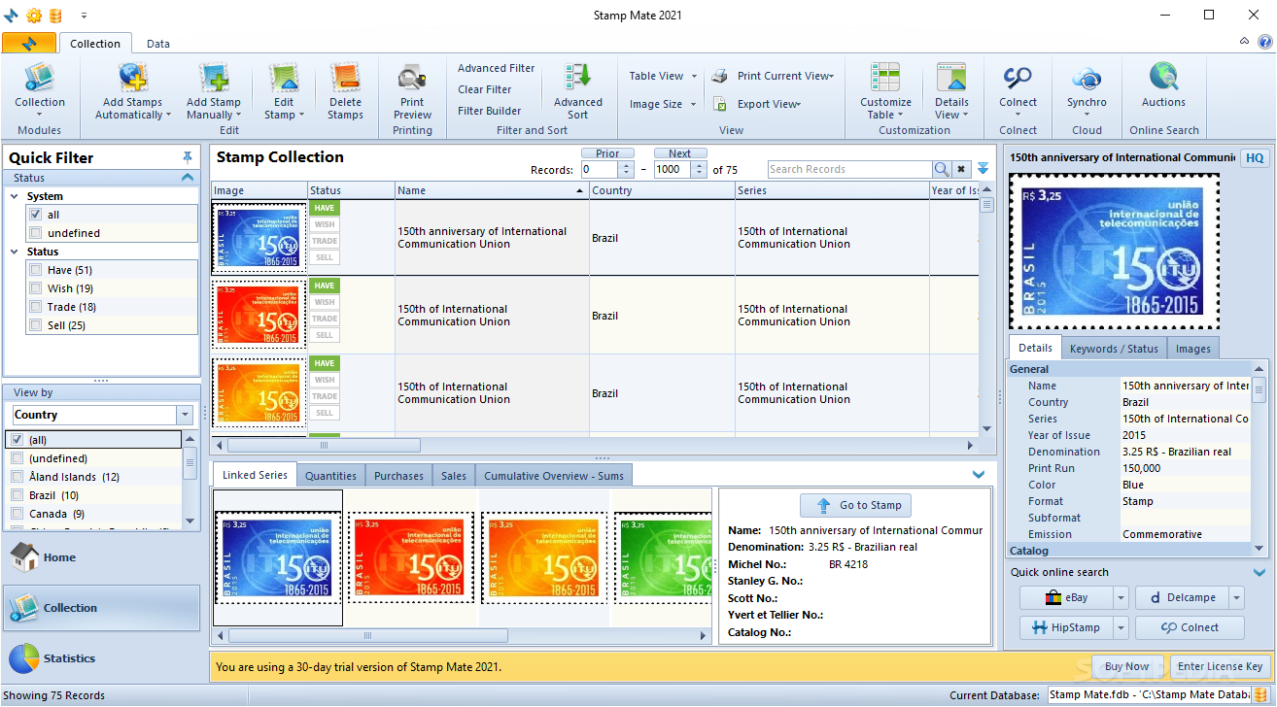
Task: Click the double-arrow filter icon beside search
Action: (x=984, y=169)
